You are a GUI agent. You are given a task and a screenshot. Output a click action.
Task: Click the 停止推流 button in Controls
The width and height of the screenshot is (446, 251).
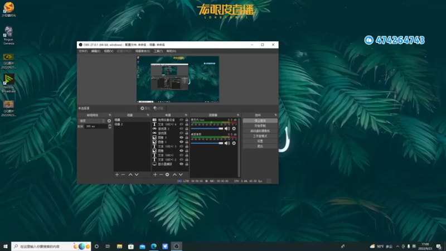coord(260,120)
